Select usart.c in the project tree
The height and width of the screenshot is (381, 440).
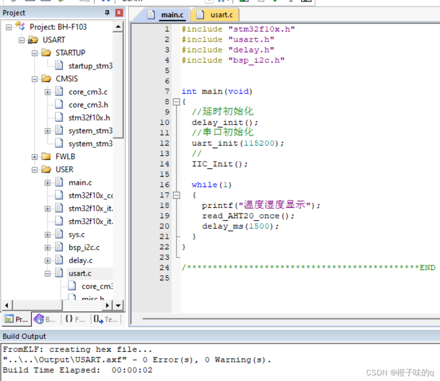tap(80, 273)
